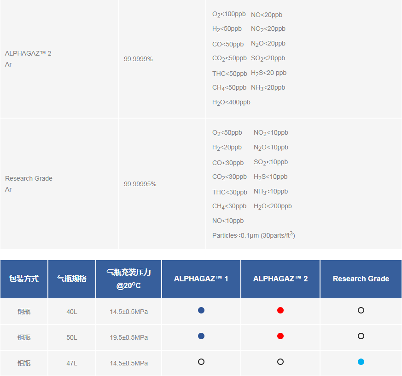Click the H2S<20 ppb impurity spec

(x=268, y=73)
